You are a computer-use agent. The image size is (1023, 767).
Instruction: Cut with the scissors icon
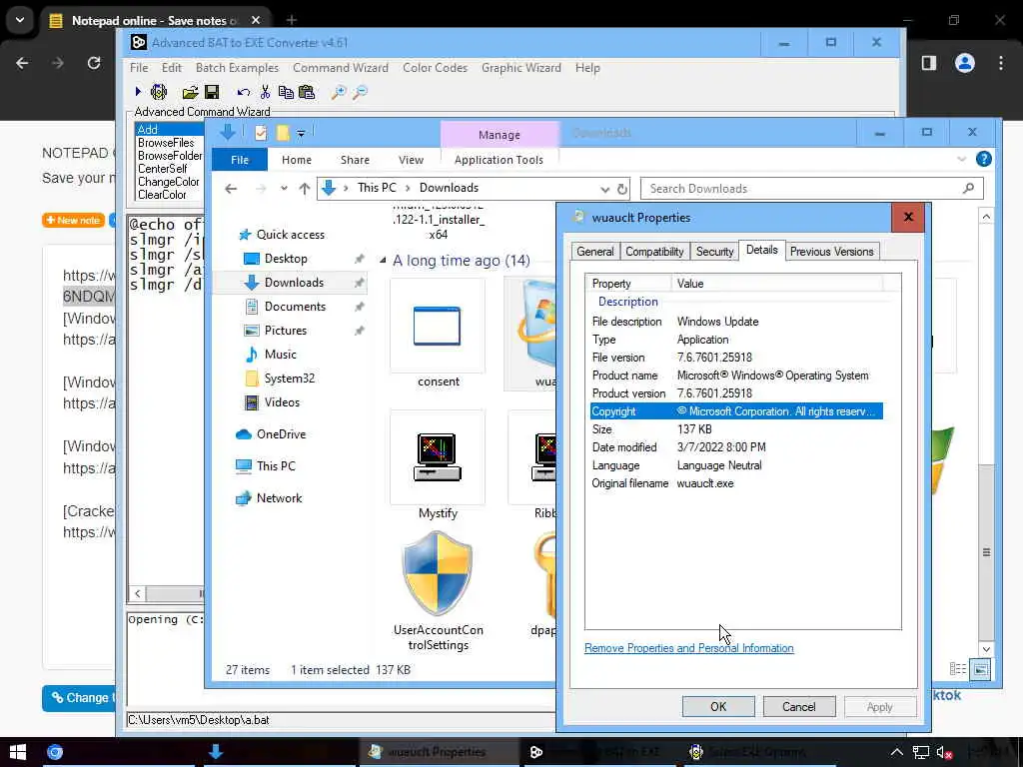pos(265,92)
